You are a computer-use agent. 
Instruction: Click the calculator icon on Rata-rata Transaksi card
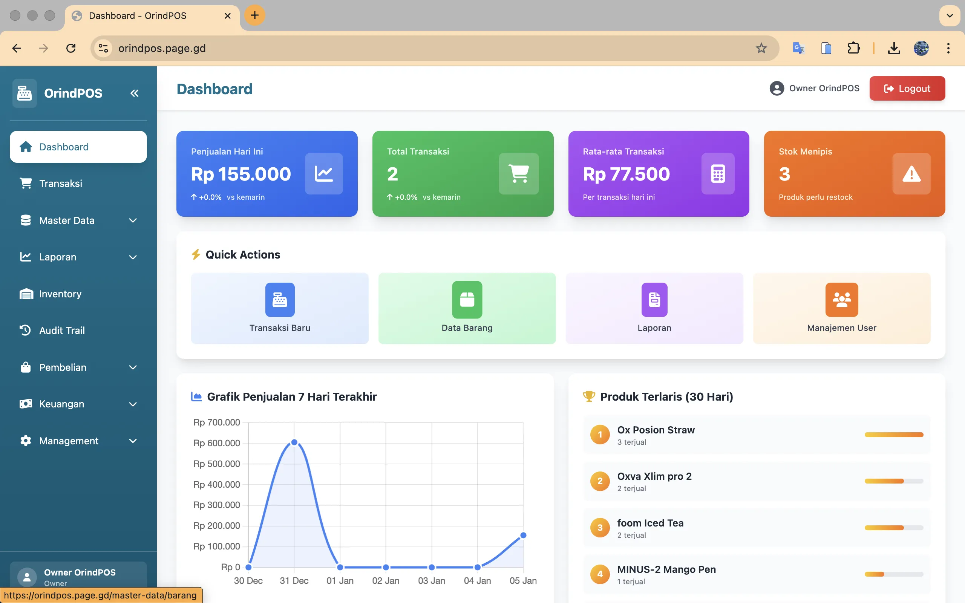tap(718, 173)
